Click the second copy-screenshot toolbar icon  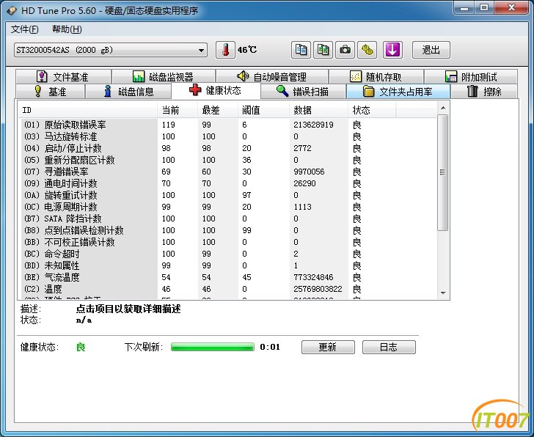pyautogui.click(x=323, y=50)
